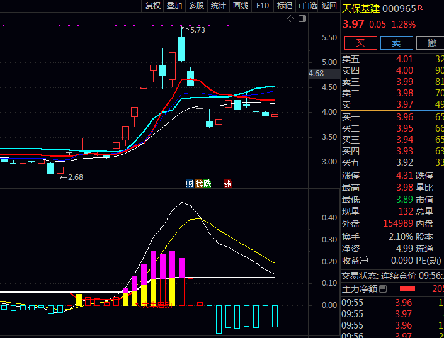Viewport: 444px width, 338px height.
Task: Open the F10 company info page
Action: tap(263, 6)
